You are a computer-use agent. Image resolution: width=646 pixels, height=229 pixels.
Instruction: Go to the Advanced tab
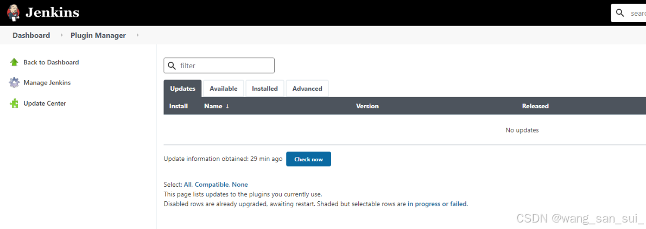click(307, 88)
